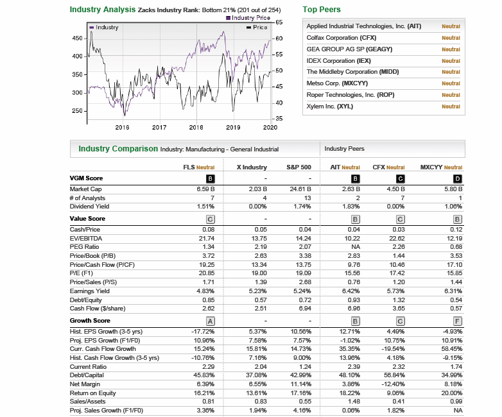Open Colfax Corporation (CFX) peer link
502x417 pixels.
point(342,38)
